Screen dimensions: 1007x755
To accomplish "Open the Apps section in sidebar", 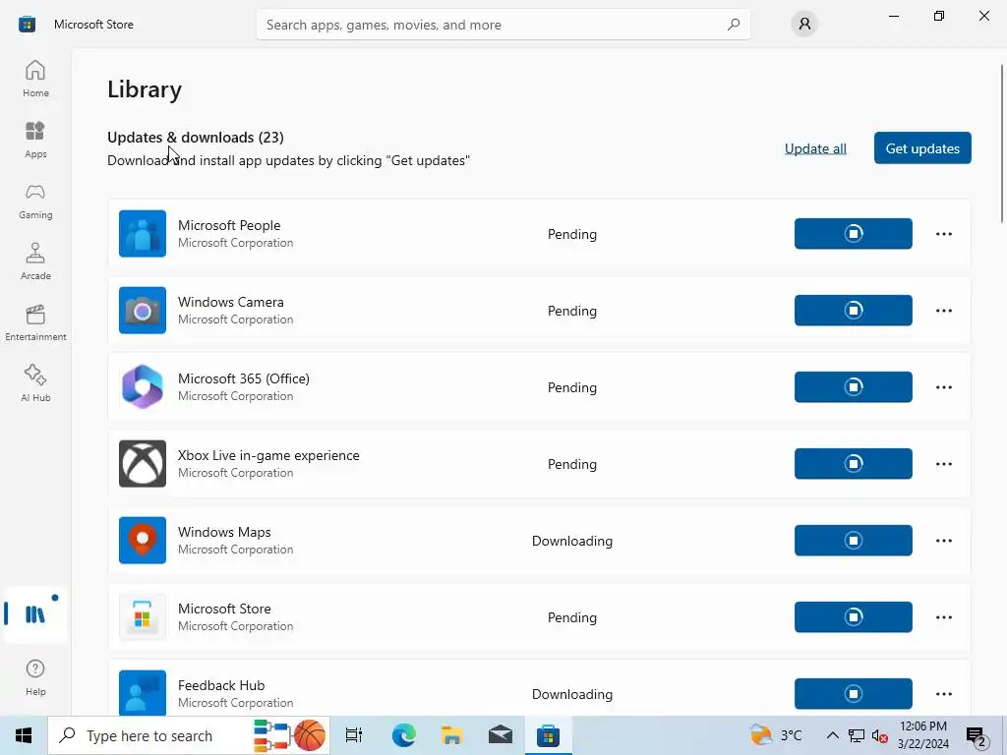I will pyautogui.click(x=35, y=140).
